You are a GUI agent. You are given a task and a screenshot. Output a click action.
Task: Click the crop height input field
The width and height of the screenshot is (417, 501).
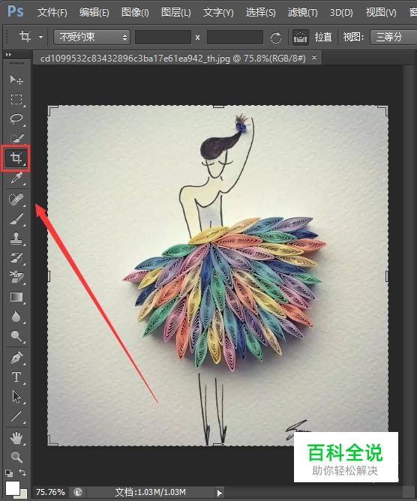(x=235, y=37)
